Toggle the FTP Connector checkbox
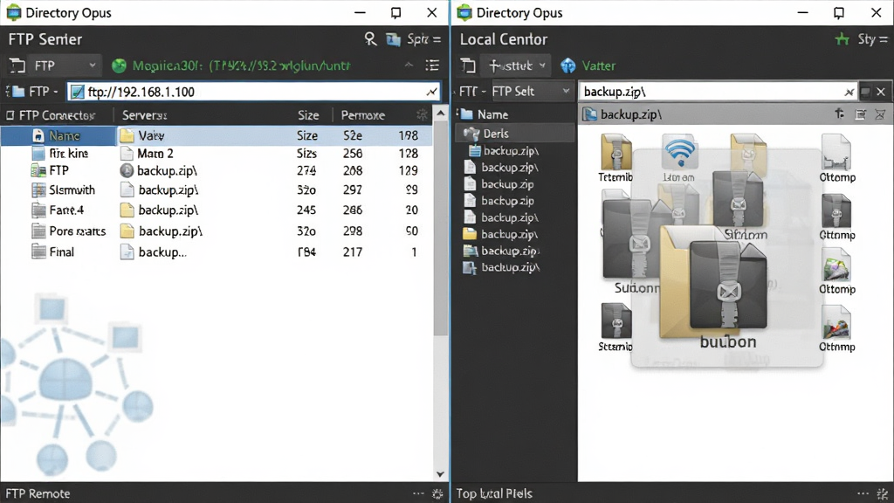Image resolution: width=894 pixels, height=503 pixels. pos(10,115)
